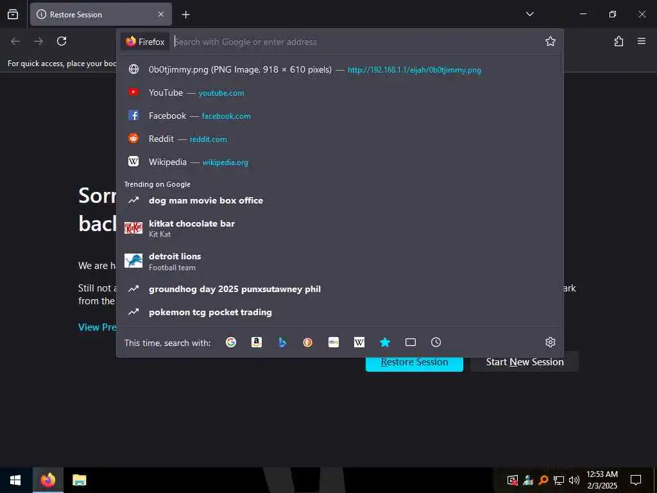Reload the current page

click(x=62, y=41)
